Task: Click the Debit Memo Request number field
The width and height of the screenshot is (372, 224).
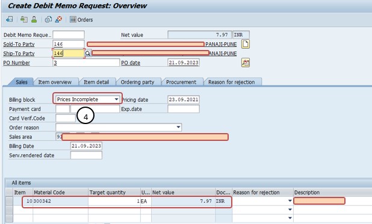Action: tap(69, 35)
